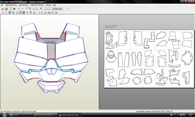195x117 pixels.
Task: Click the stacked pictures icon
Action: coord(49,12)
